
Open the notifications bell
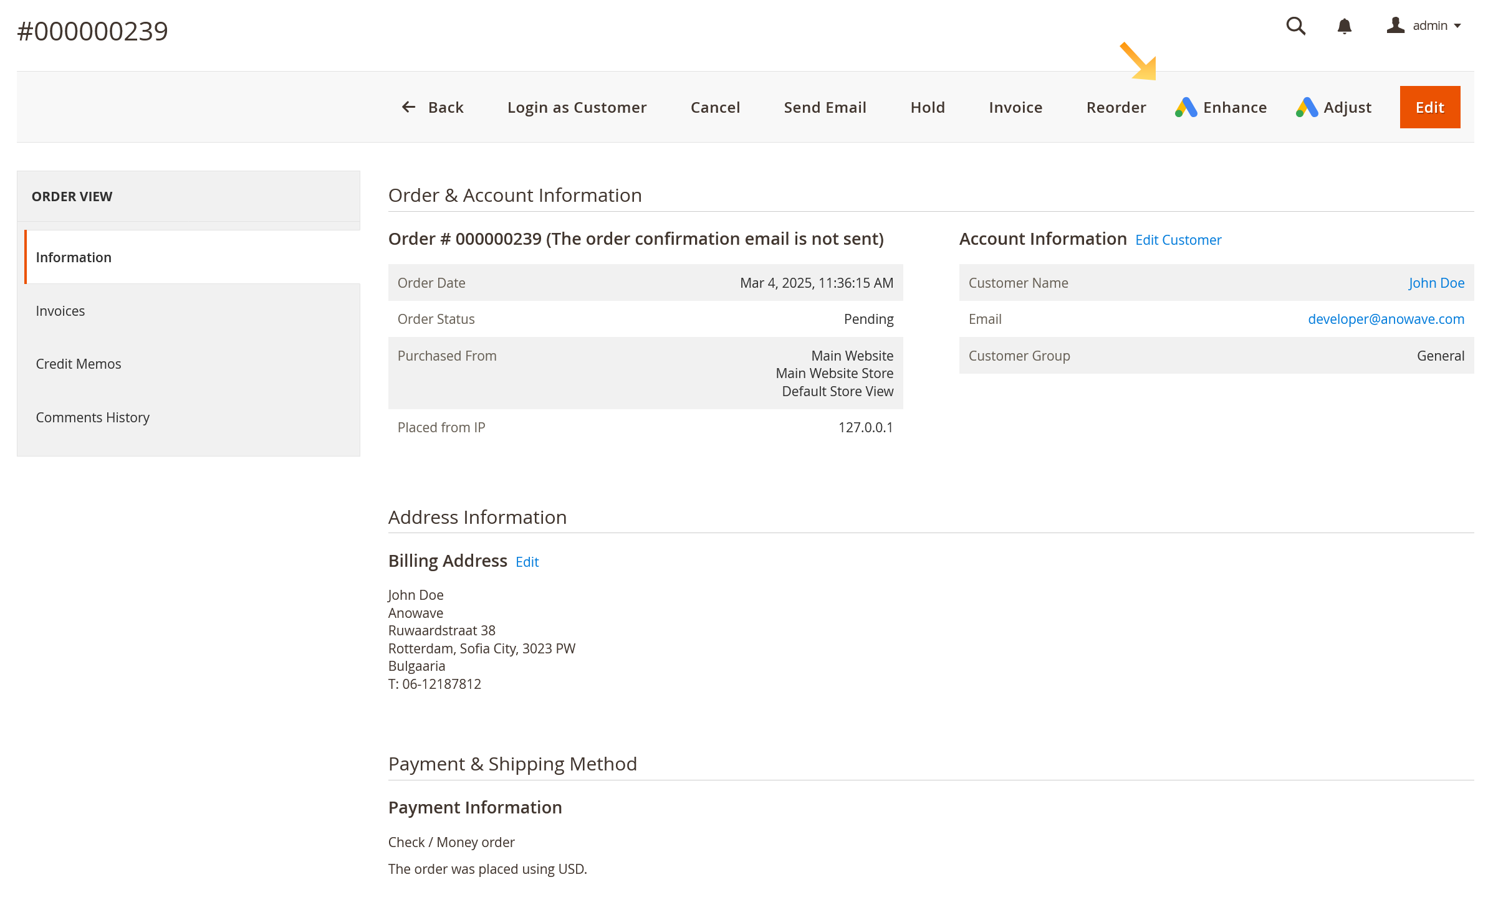coord(1344,26)
